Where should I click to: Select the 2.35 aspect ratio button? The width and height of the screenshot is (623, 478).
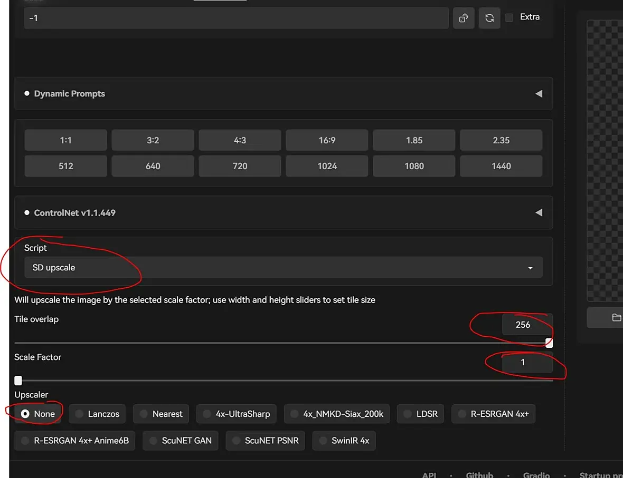point(501,140)
